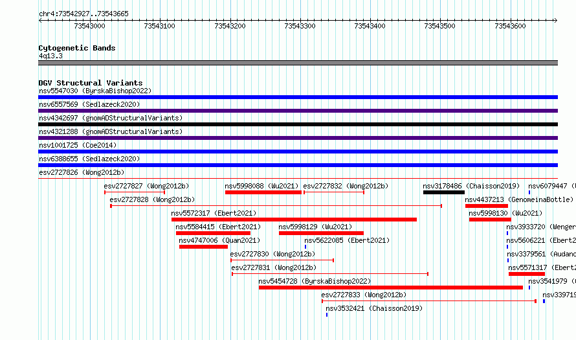The image size is (576, 340).
Task: Click nsv6079447 variant label
Action: tap(552, 186)
